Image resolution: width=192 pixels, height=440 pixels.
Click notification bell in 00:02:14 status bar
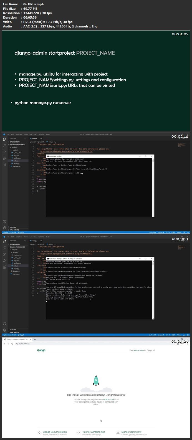click(188, 232)
